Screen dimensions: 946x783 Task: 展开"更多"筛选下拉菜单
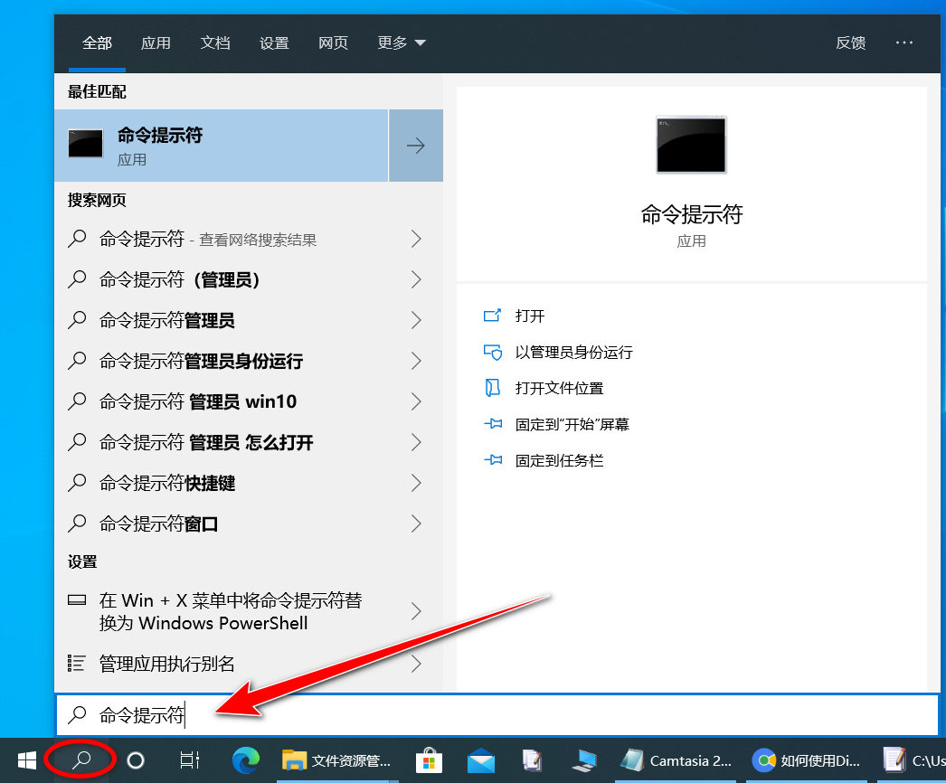point(401,42)
